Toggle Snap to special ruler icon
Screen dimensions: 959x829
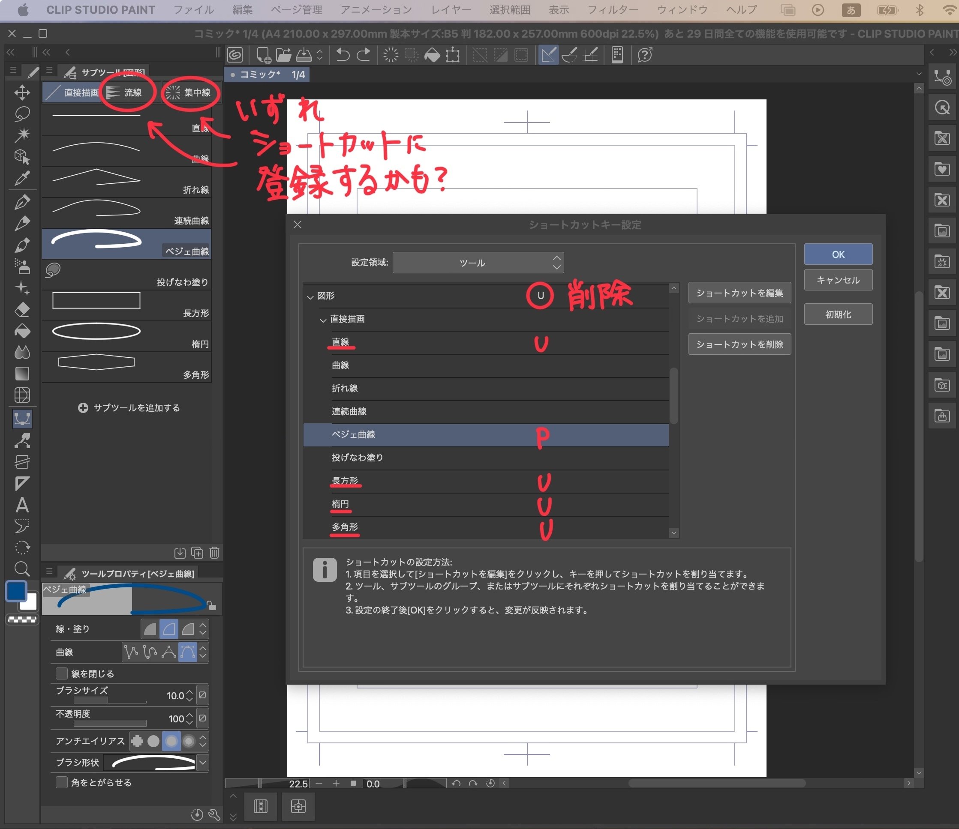(x=569, y=55)
